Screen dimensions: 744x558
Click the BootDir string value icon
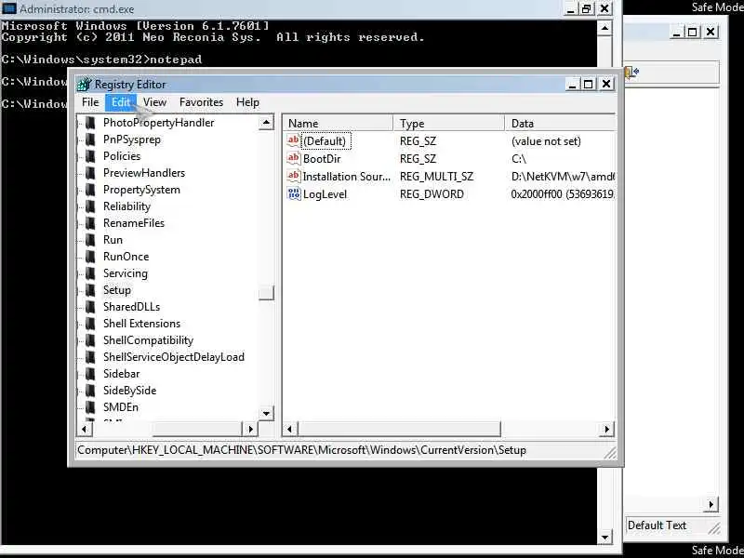coord(294,158)
